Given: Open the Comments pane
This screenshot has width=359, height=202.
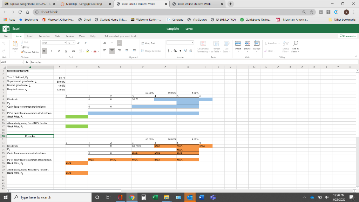Looking at the screenshot, I should click(x=347, y=36).
